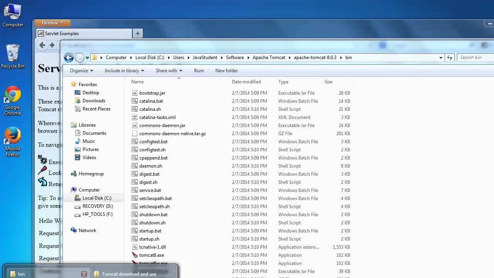This screenshot has height=278, width=494.
Task: Open Desktop in the navigation pane
Action: (x=91, y=93)
